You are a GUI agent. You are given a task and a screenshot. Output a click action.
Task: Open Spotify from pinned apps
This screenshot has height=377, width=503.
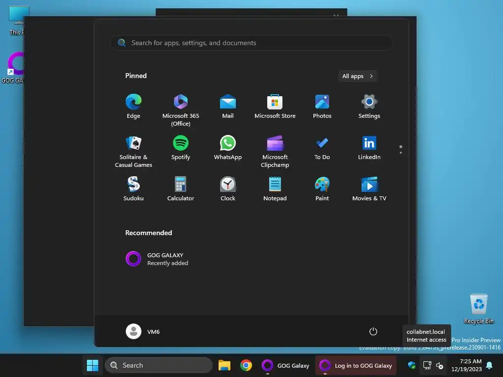tap(181, 148)
